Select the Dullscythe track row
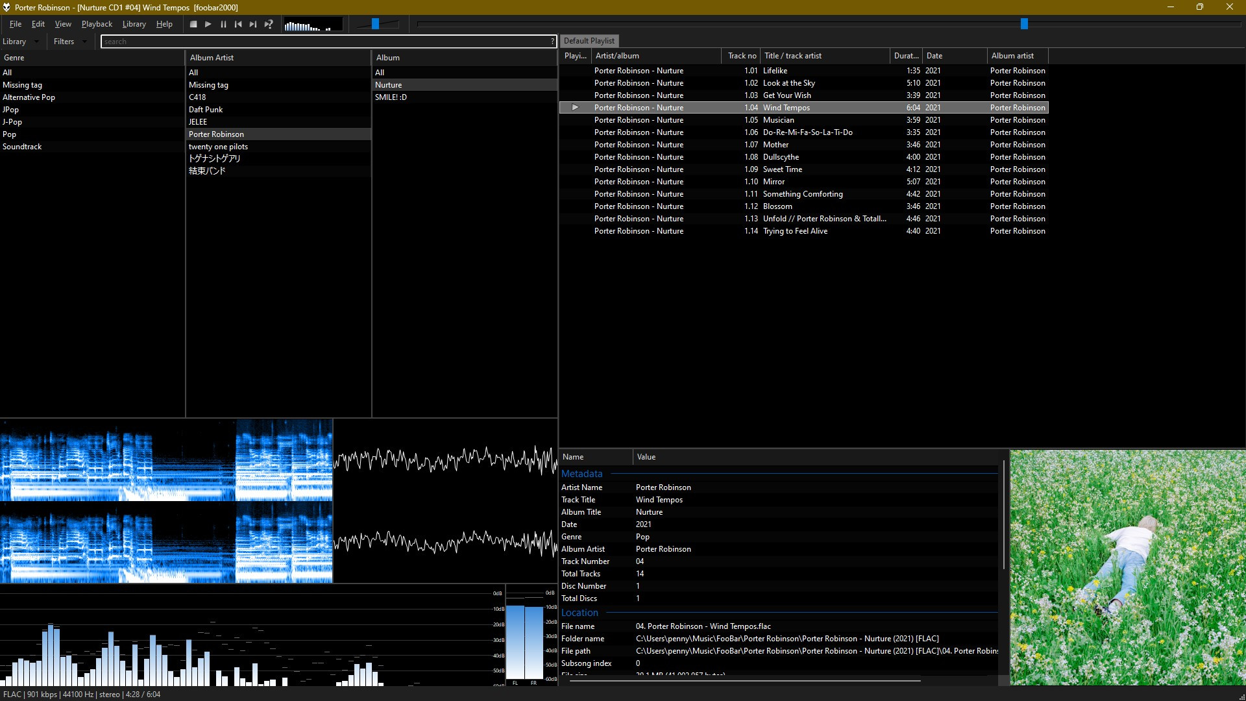 pyautogui.click(x=804, y=157)
